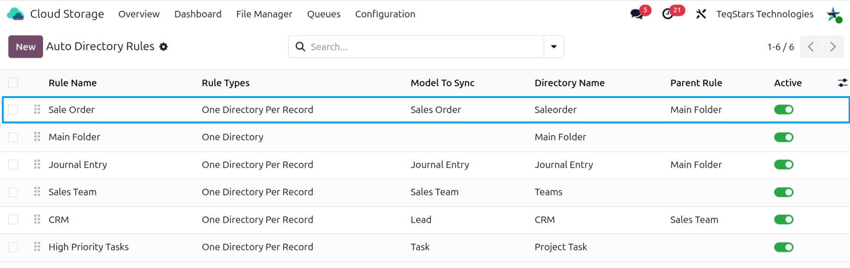Toggle Active switch for Main Folder rule
The image size is (850, 268).
(x=784, y=137)
